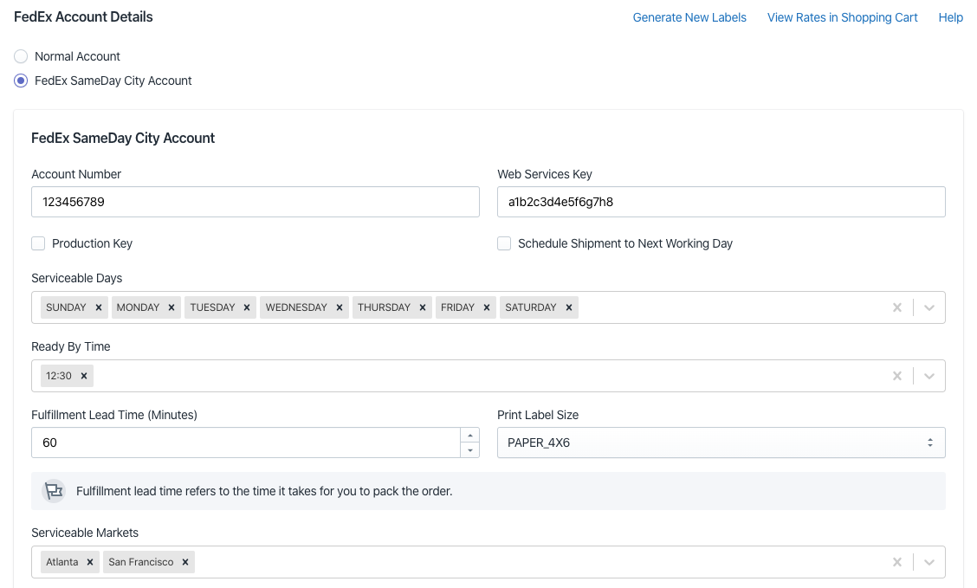Expand the Ready By Time dropdown arrow
The height and width of the screenshot is (588, 977).
(929, 376)
